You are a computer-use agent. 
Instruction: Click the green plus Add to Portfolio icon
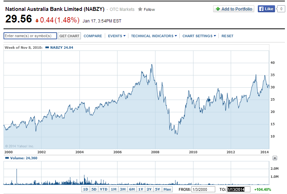[218, 9]
